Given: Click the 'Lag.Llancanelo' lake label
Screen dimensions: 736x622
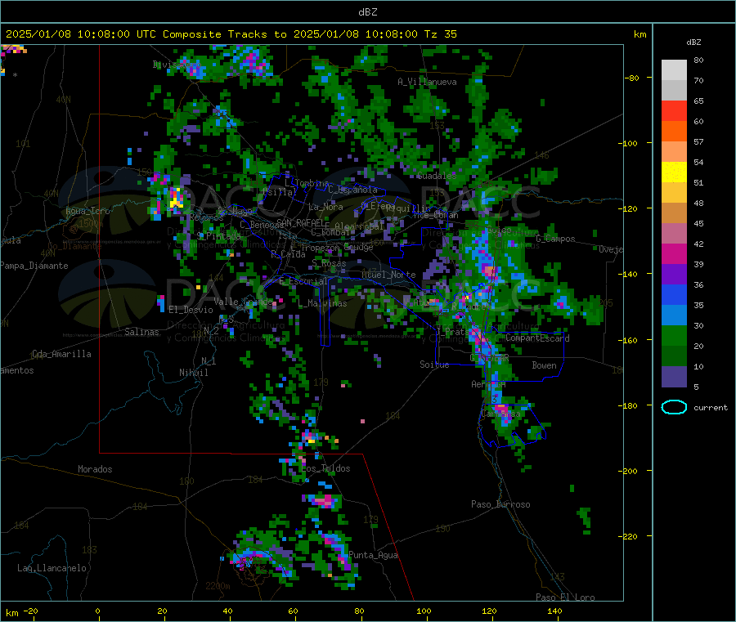Looking at the screenshot, I should (x=52, y=568).
